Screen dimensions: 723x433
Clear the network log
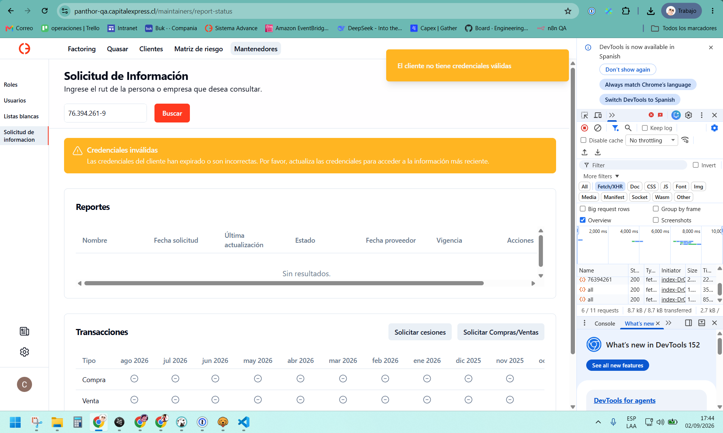tap(598, 128)
